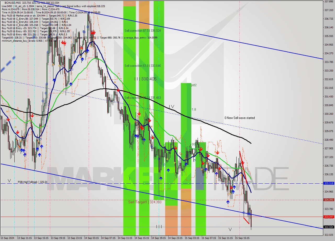This screenshot has height=241, width=335.
Task: Click the blue 325.510 price tag
Action: tap(329, 183)
